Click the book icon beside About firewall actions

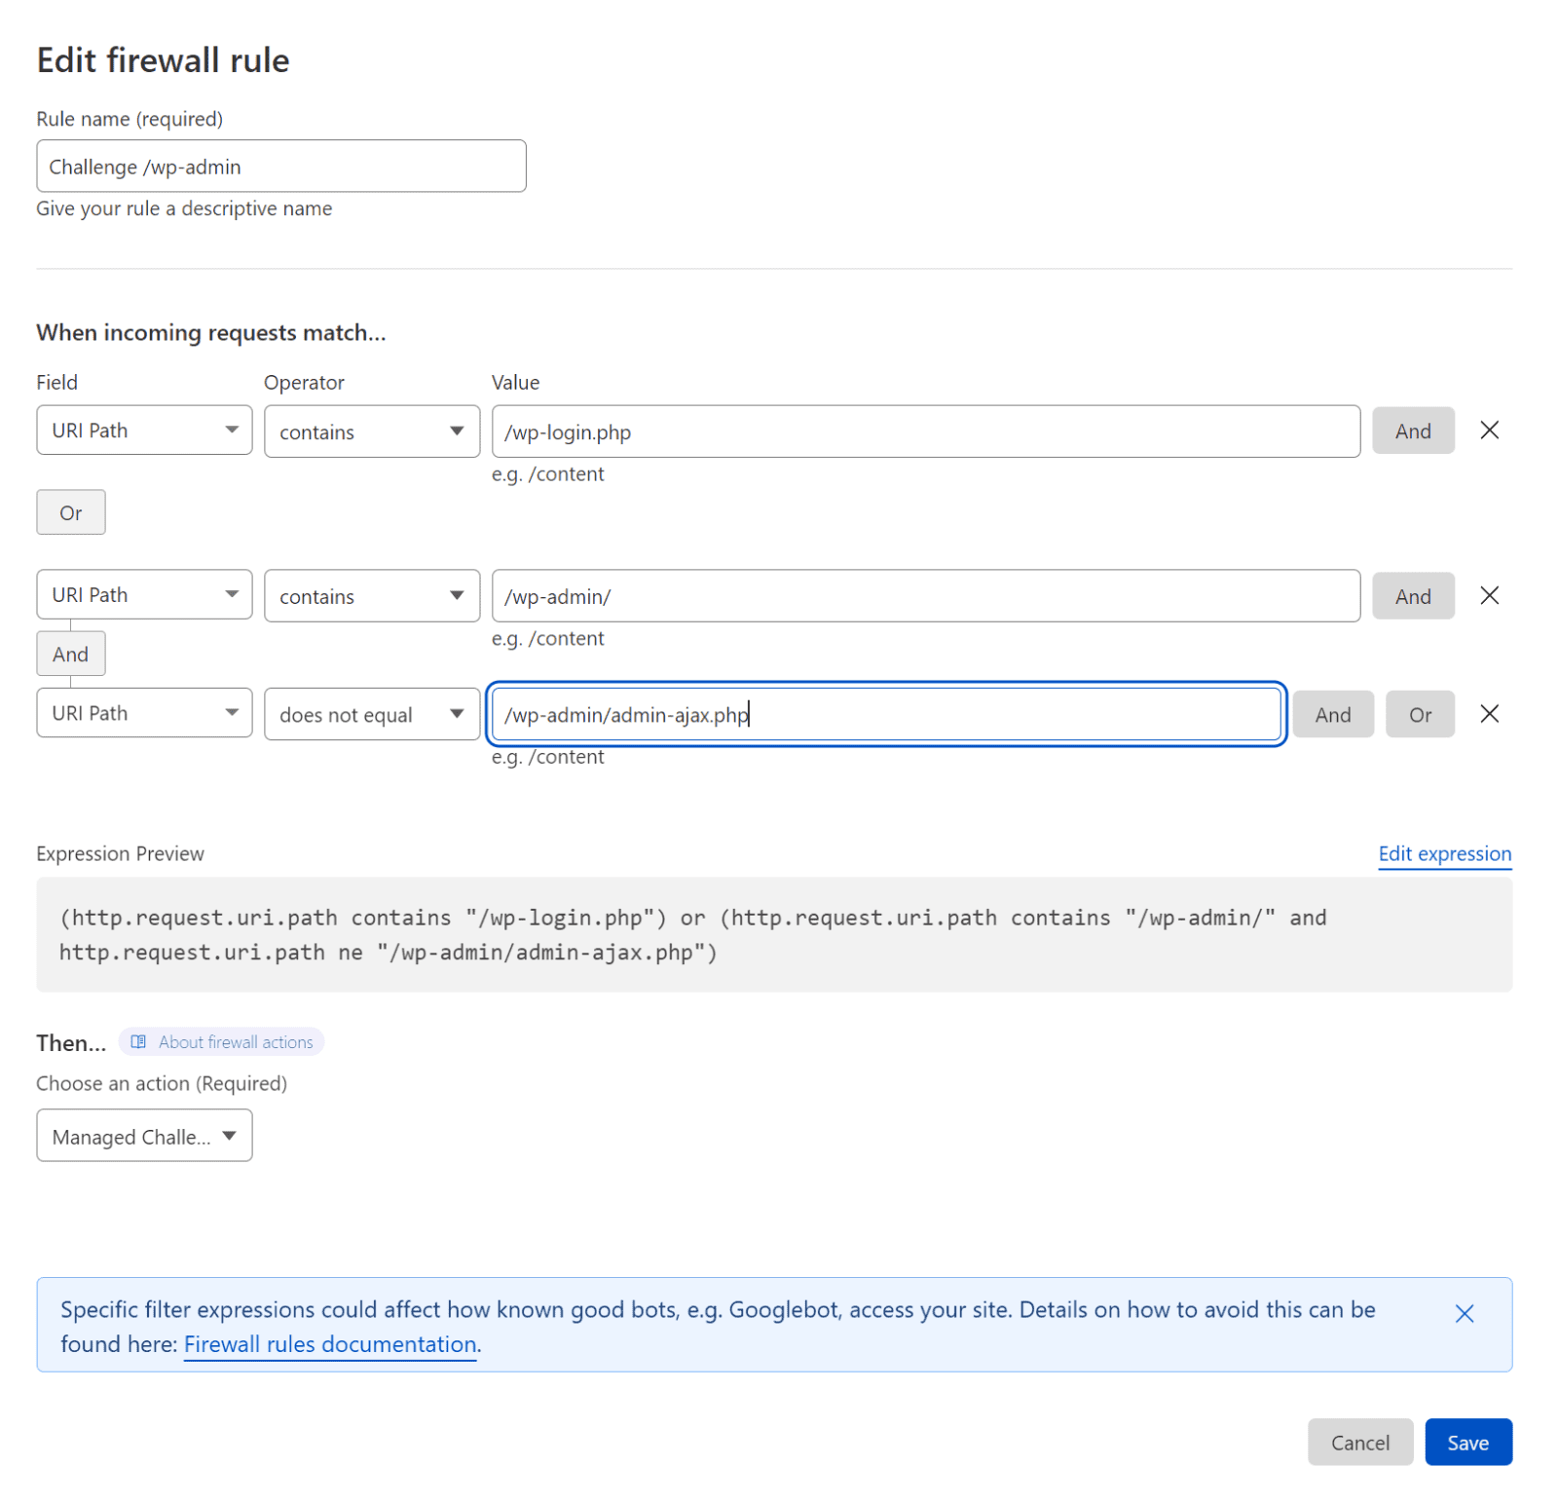click(x=139, y=1041)
